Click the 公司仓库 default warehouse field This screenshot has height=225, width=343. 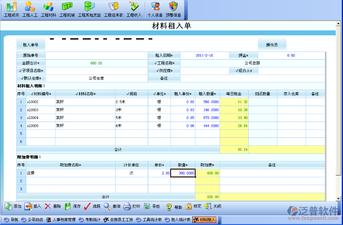click(x=97, y=79)
